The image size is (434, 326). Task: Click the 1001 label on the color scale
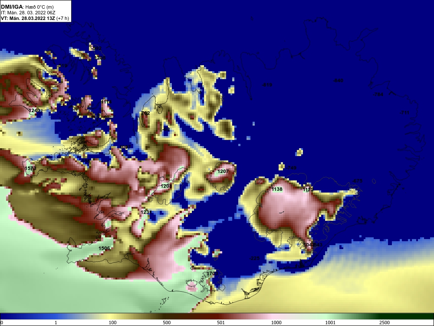pos(330,323)
